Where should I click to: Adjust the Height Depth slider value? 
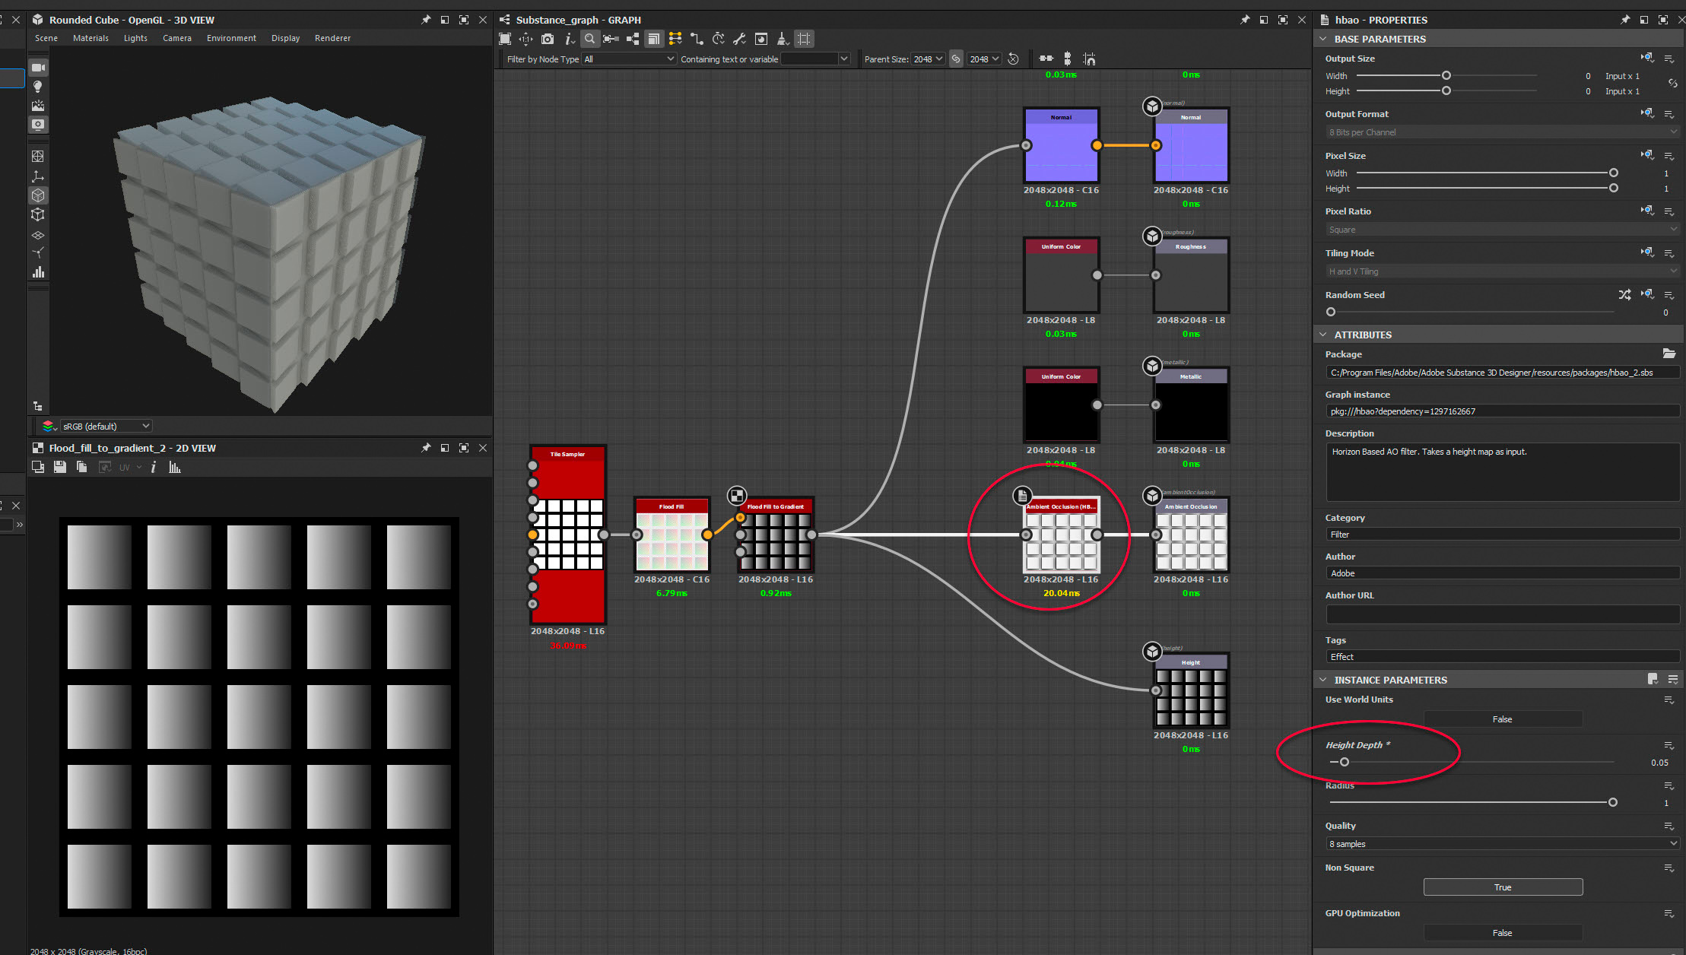point(1343,762)
